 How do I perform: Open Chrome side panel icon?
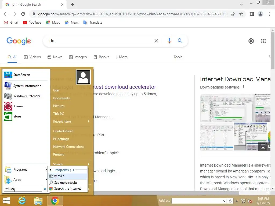252,14
